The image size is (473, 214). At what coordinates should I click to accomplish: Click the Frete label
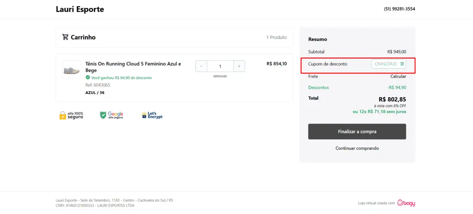click(313, 76)
